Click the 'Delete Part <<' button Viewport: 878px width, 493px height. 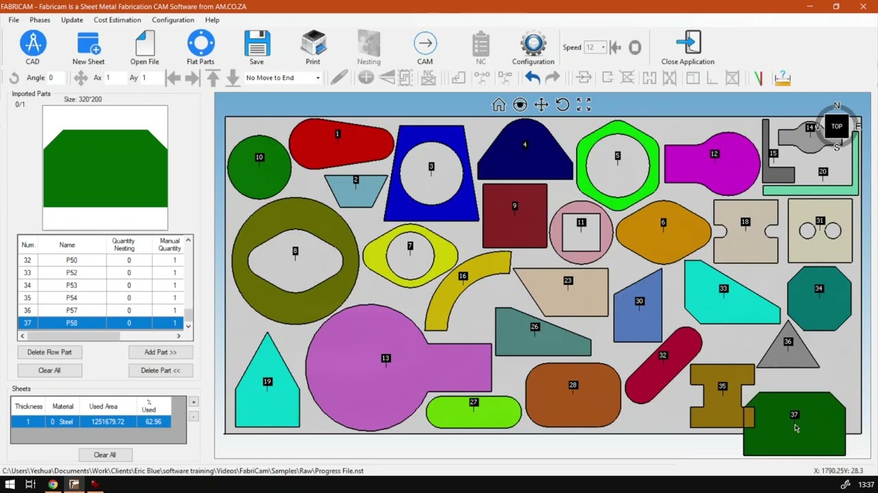(x=161, y=370)
